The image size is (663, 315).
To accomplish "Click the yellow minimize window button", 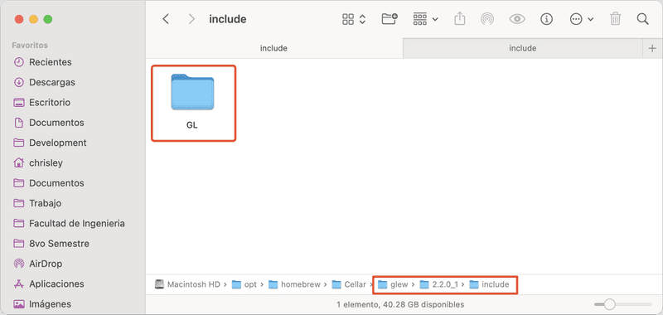I will click(x=33, y=19).
